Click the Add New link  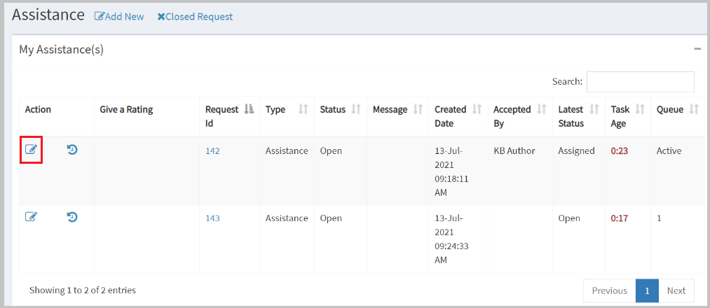pyautogui.click(x=119, y=17)
